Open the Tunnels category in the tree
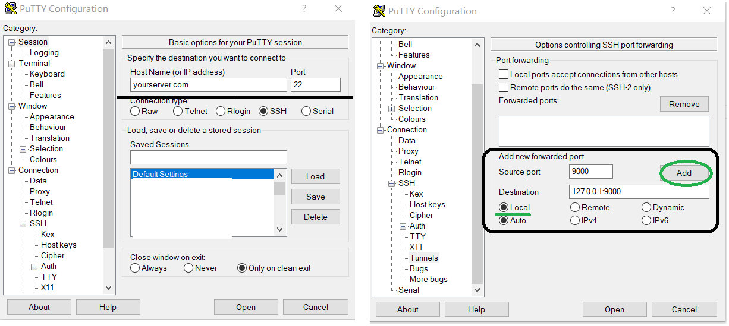 coord(423,258)
